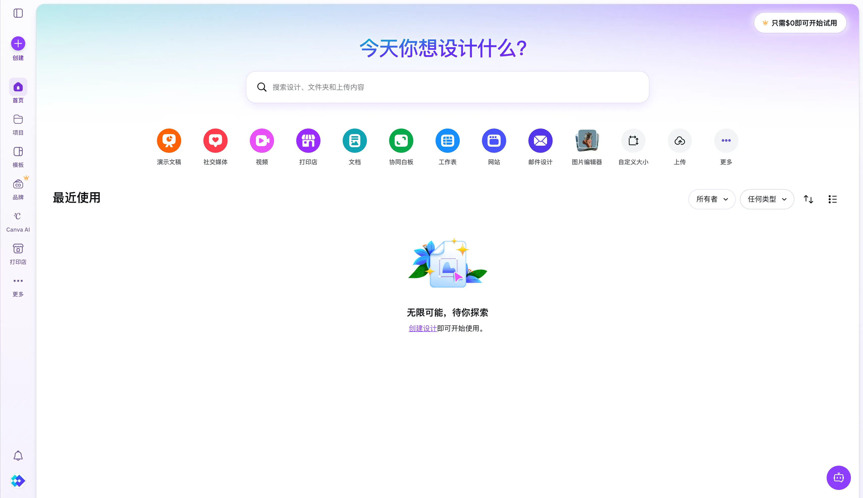Image resolution: width=863 pixels, height=498 pixels.
Task: Switch to list view layout
Action: tap(832, 199)
